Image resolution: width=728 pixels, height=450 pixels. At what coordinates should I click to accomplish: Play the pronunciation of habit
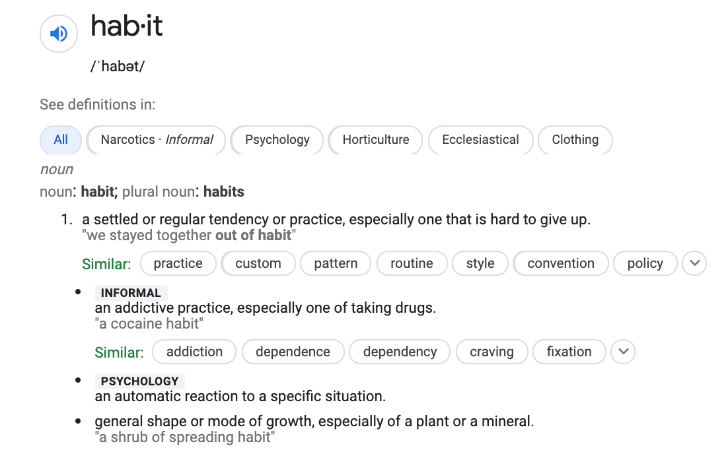tap(58, 33)
